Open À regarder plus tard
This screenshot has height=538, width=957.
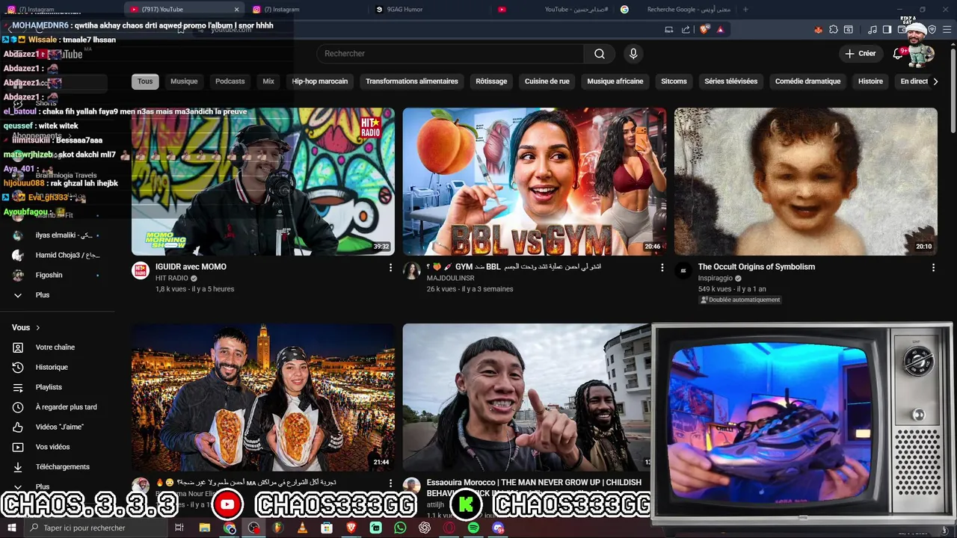pyautogui.click(x=67, y=407)
